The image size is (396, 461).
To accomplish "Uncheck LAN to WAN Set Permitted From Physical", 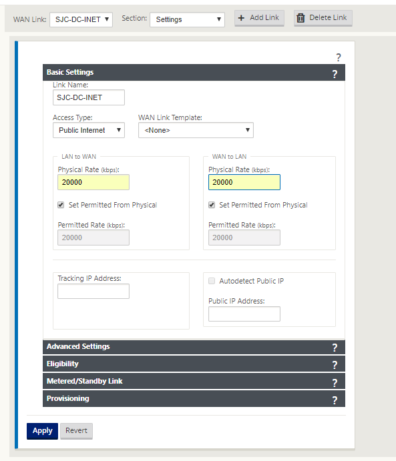I will pos(61,205).
